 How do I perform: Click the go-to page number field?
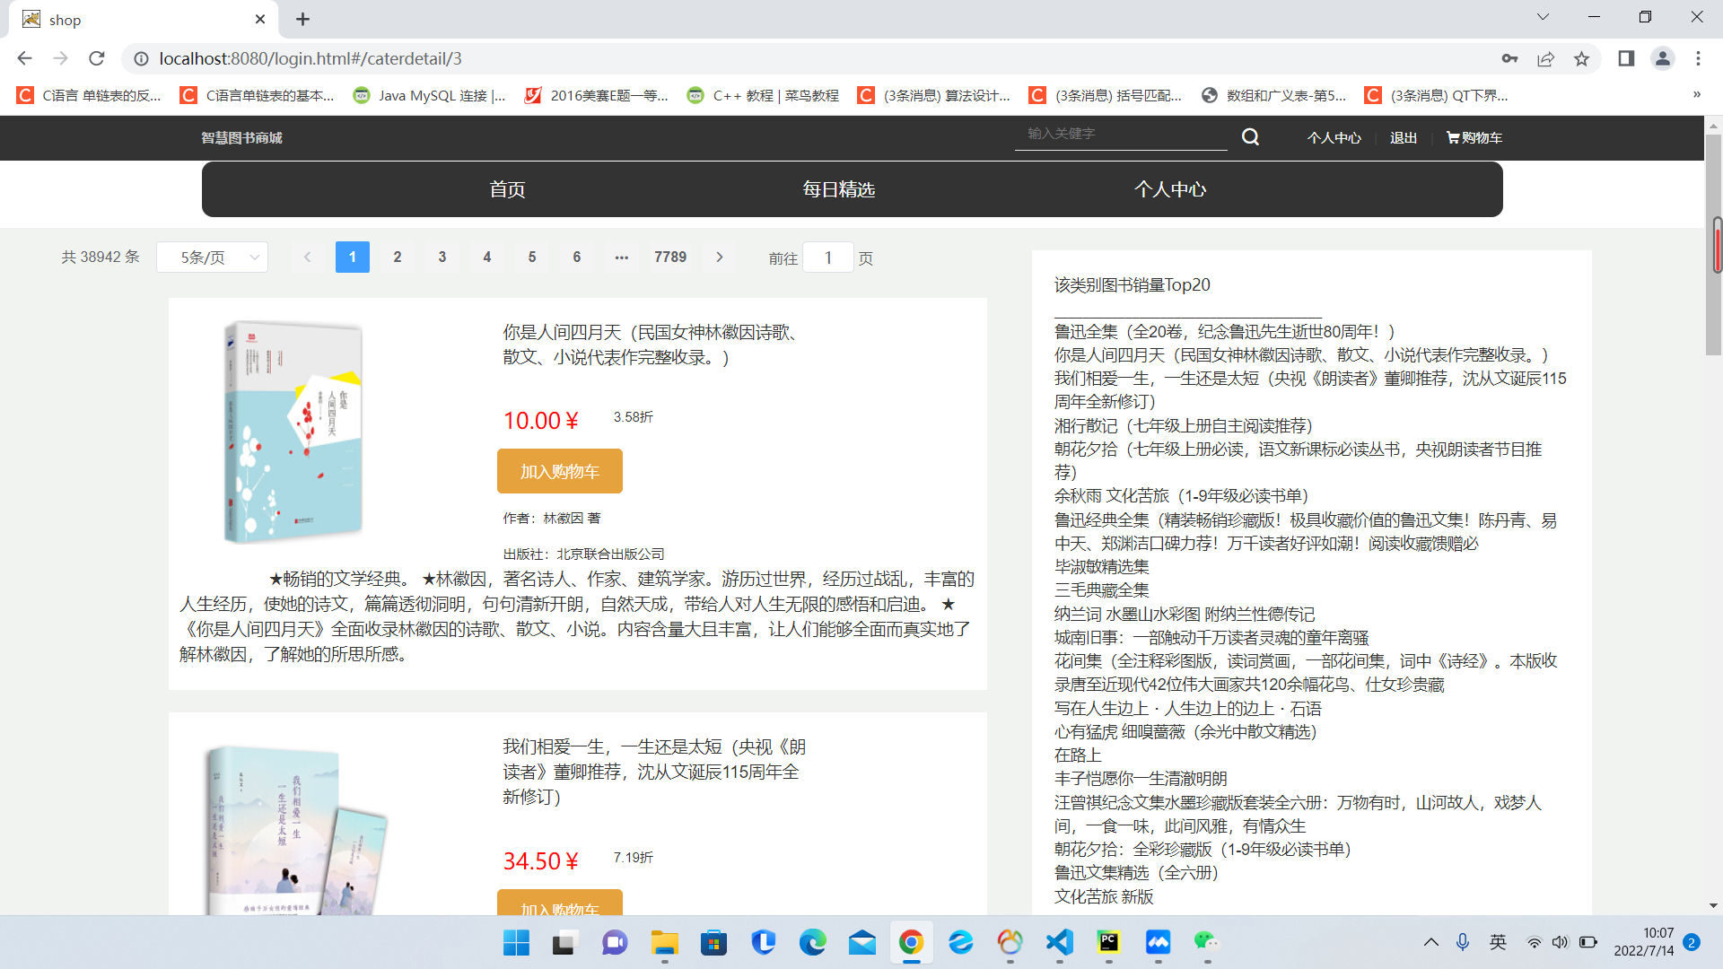tap(827, 258)
